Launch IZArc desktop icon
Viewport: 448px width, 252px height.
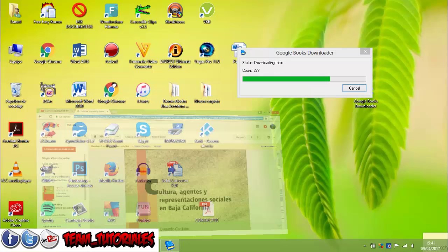48,93
